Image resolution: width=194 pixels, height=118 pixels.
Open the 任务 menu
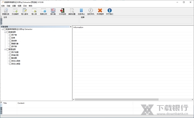(3, 6)
